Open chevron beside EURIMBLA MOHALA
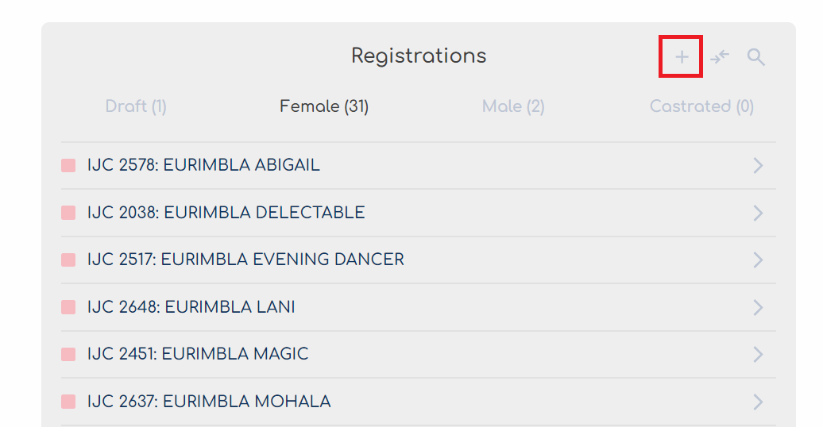The width and height of the screenshot is (823, 427). 758,402
